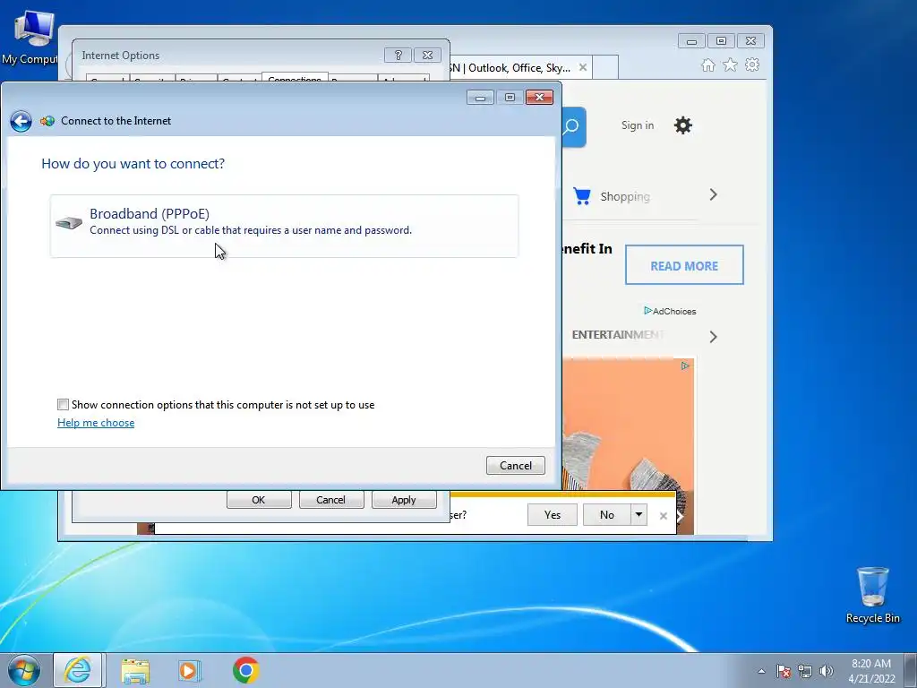Open the MSN page settings gear
This screenshot has height=688, width=917.
(x=683, y=125)
